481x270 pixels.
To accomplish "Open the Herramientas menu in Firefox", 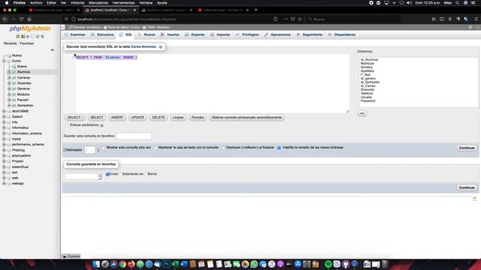I will click(x=123, y=3).
